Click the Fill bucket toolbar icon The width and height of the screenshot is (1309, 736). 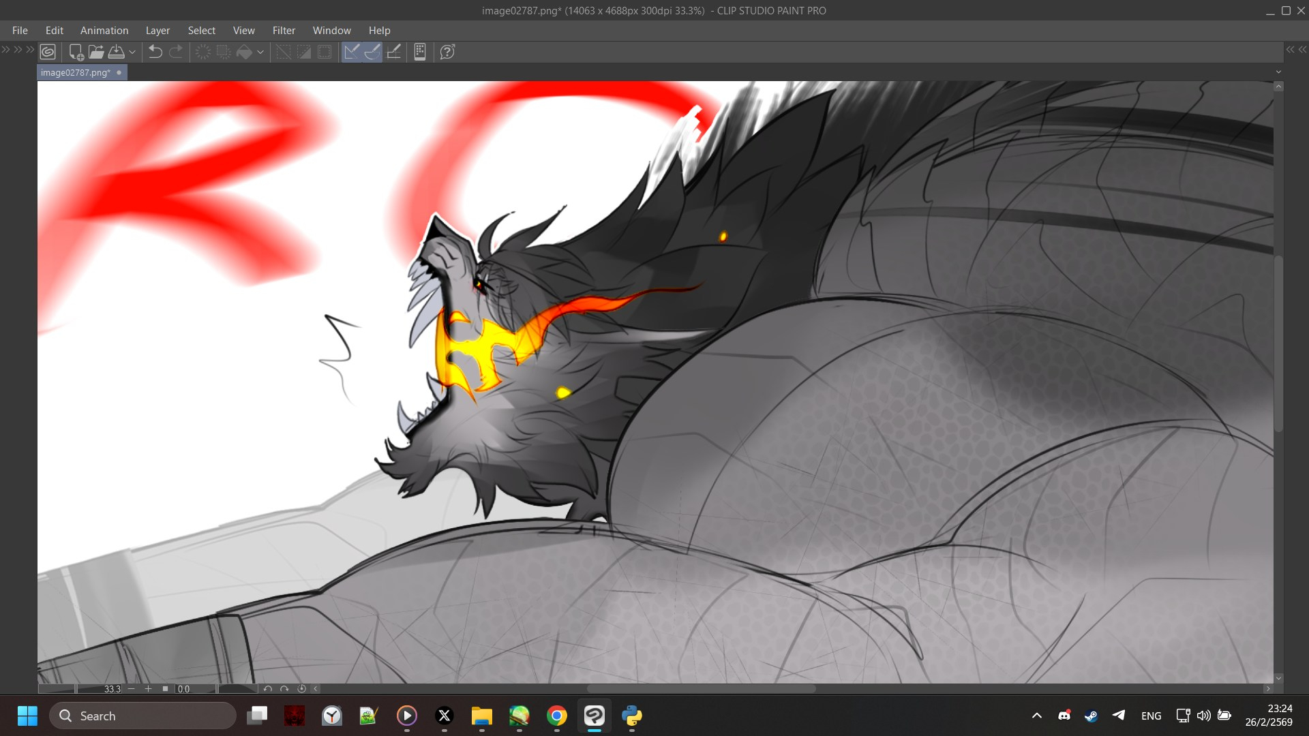coord(244,52)
